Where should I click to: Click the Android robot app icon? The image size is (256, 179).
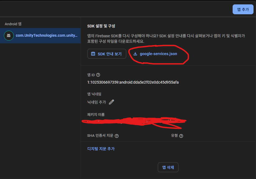[x=9, y=35]
